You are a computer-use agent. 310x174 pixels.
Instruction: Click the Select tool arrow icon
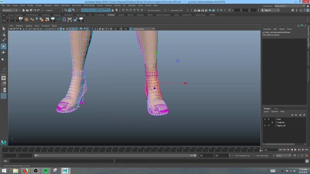pyautogui.click(x=4, y=28)
